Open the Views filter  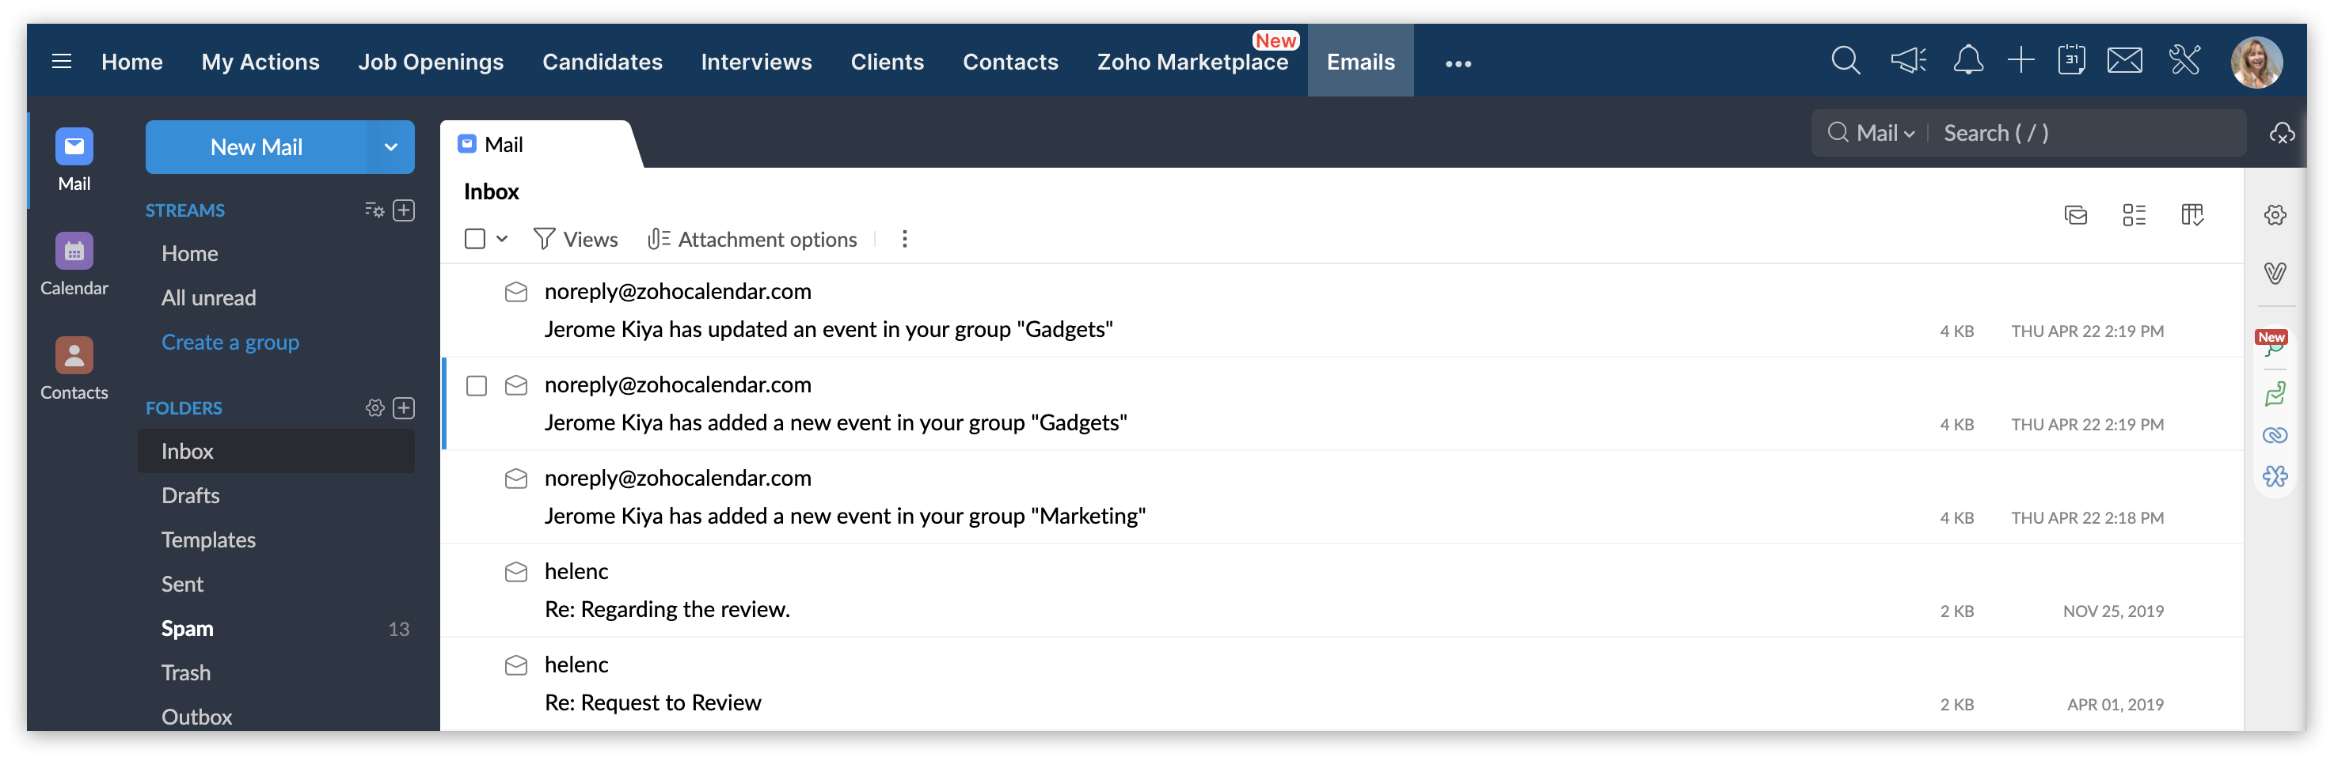pyautogui.click(x=576, y=239)
